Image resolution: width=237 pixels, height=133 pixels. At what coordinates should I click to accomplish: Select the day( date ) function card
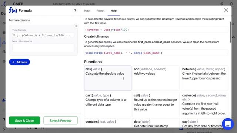point(204,123)
